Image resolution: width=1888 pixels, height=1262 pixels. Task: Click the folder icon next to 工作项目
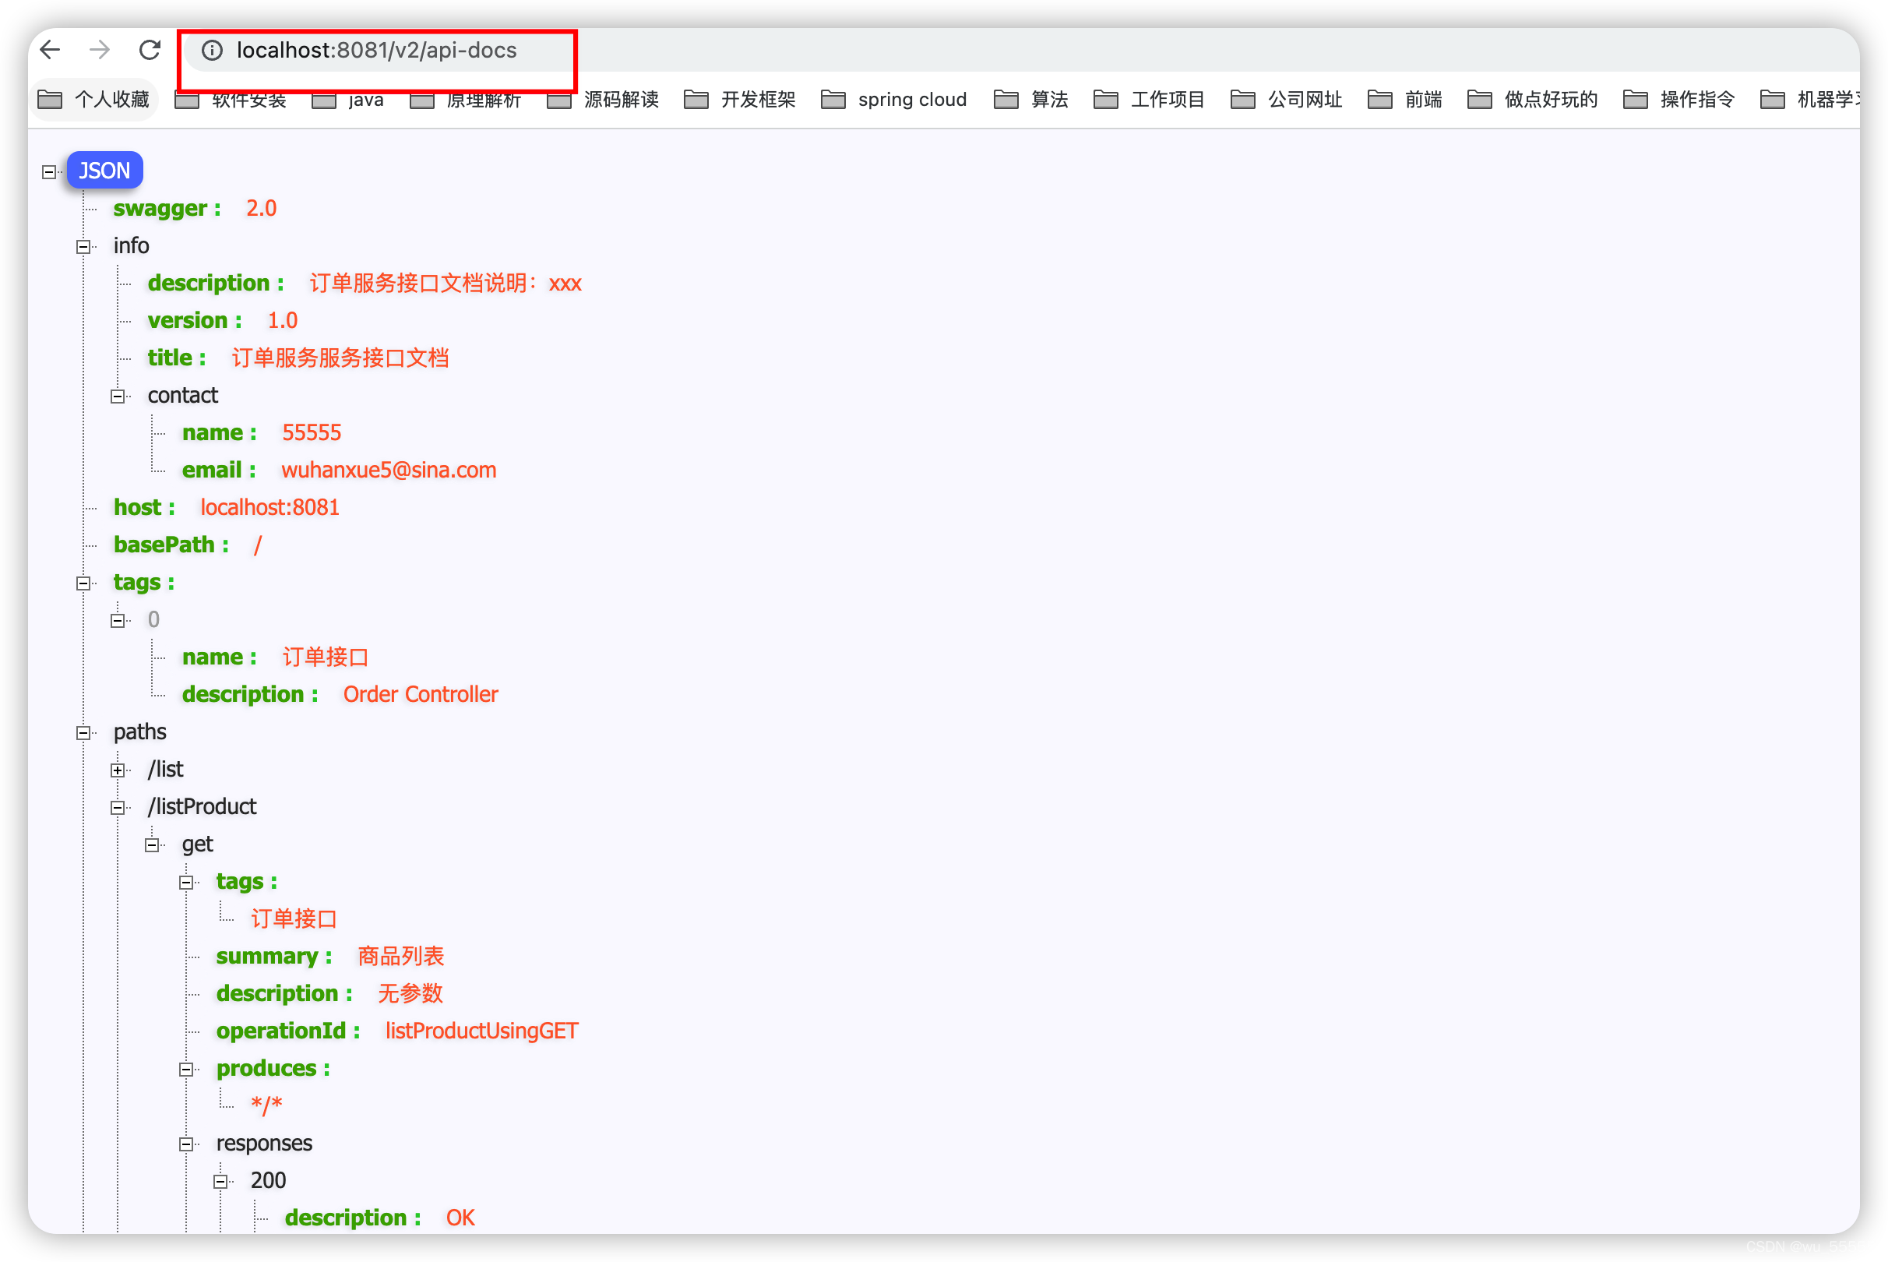point(1105,98)
